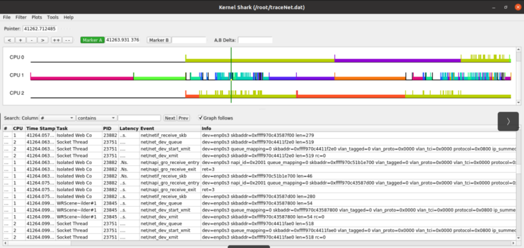Click the Marker B value field

(189, 40)
